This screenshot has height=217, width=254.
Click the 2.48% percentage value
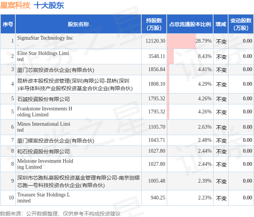[205, 140]
